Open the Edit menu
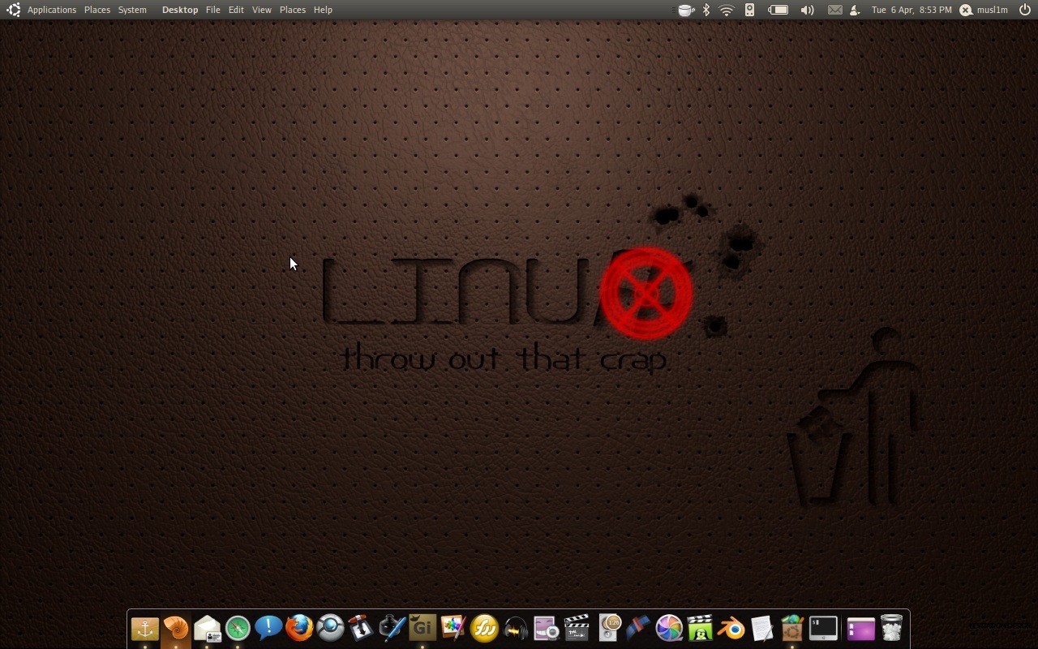This screenshot has height=649, width=1038. click(x=236, y=10)
